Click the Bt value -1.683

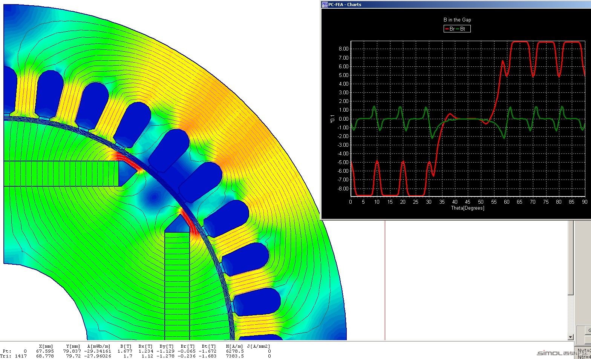point(207,356)
